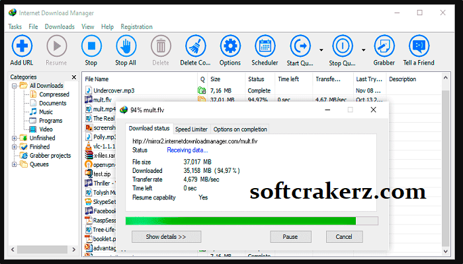Open Options gear icon
463x264 pixels.
(230, 46)
